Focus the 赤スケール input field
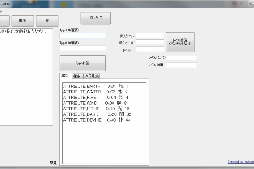 pos(150,42)
